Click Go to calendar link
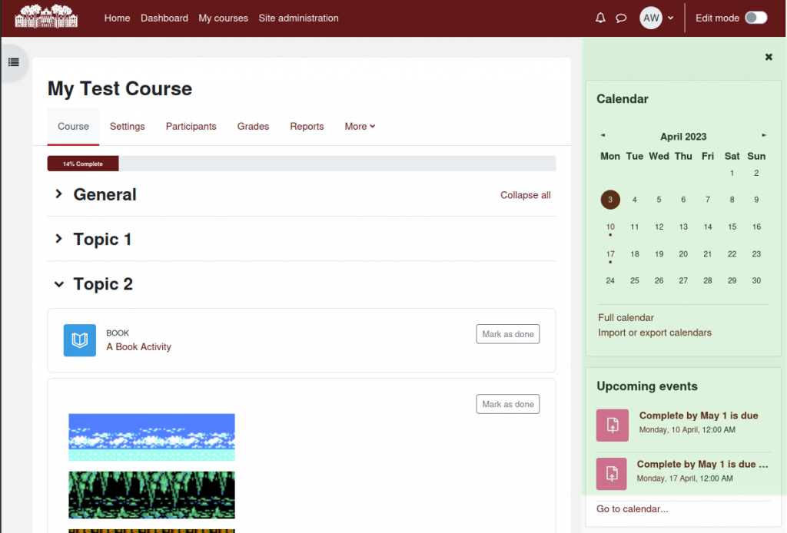 [633, 509]
